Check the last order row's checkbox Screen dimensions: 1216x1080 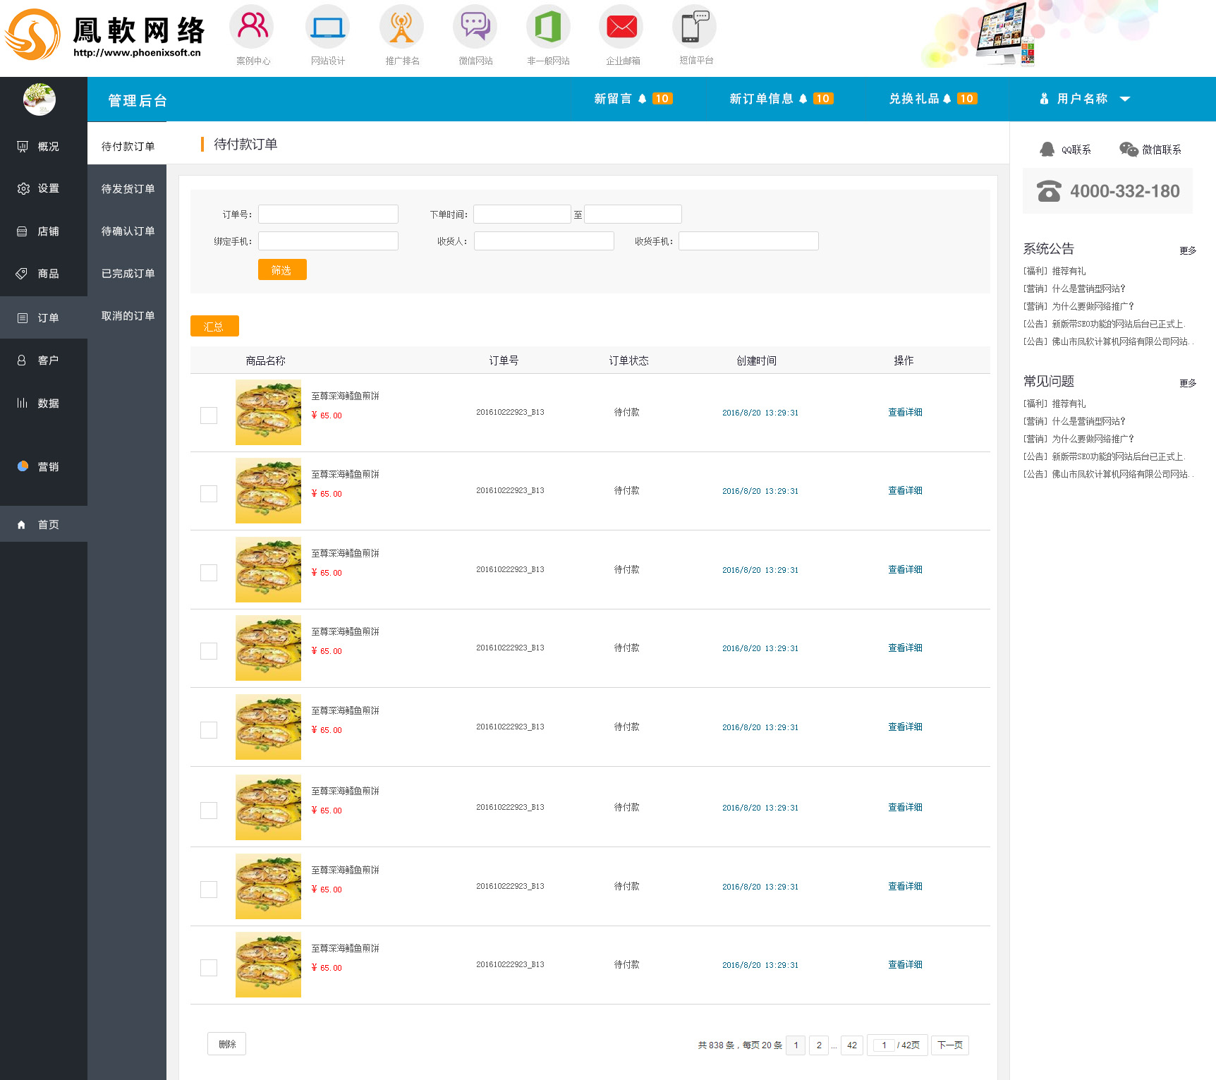[x=209, y=968]
